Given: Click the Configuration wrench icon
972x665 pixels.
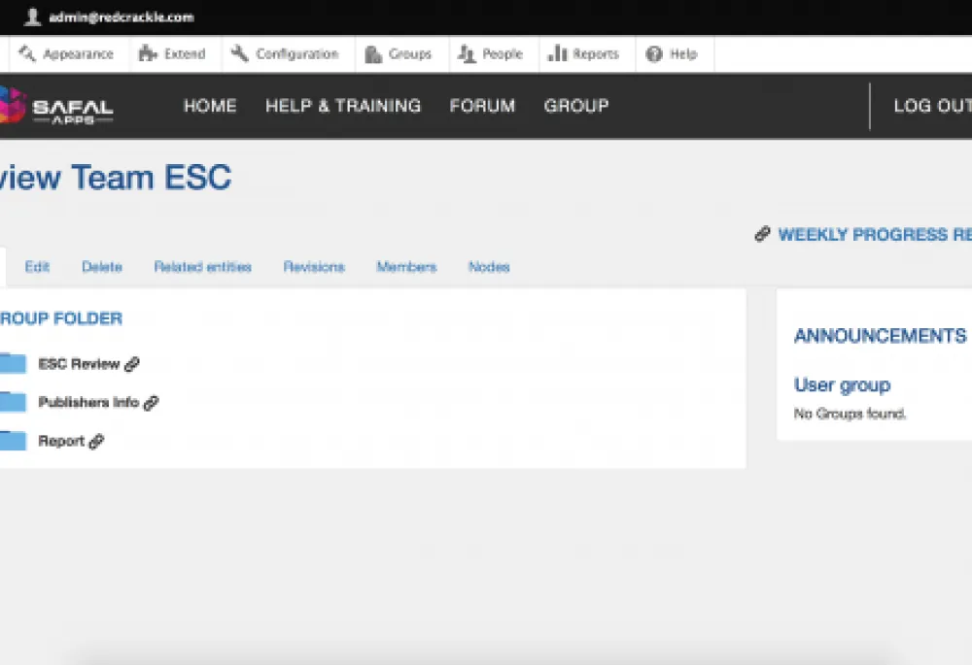Looking at the screenshot, I should (239, 53).
